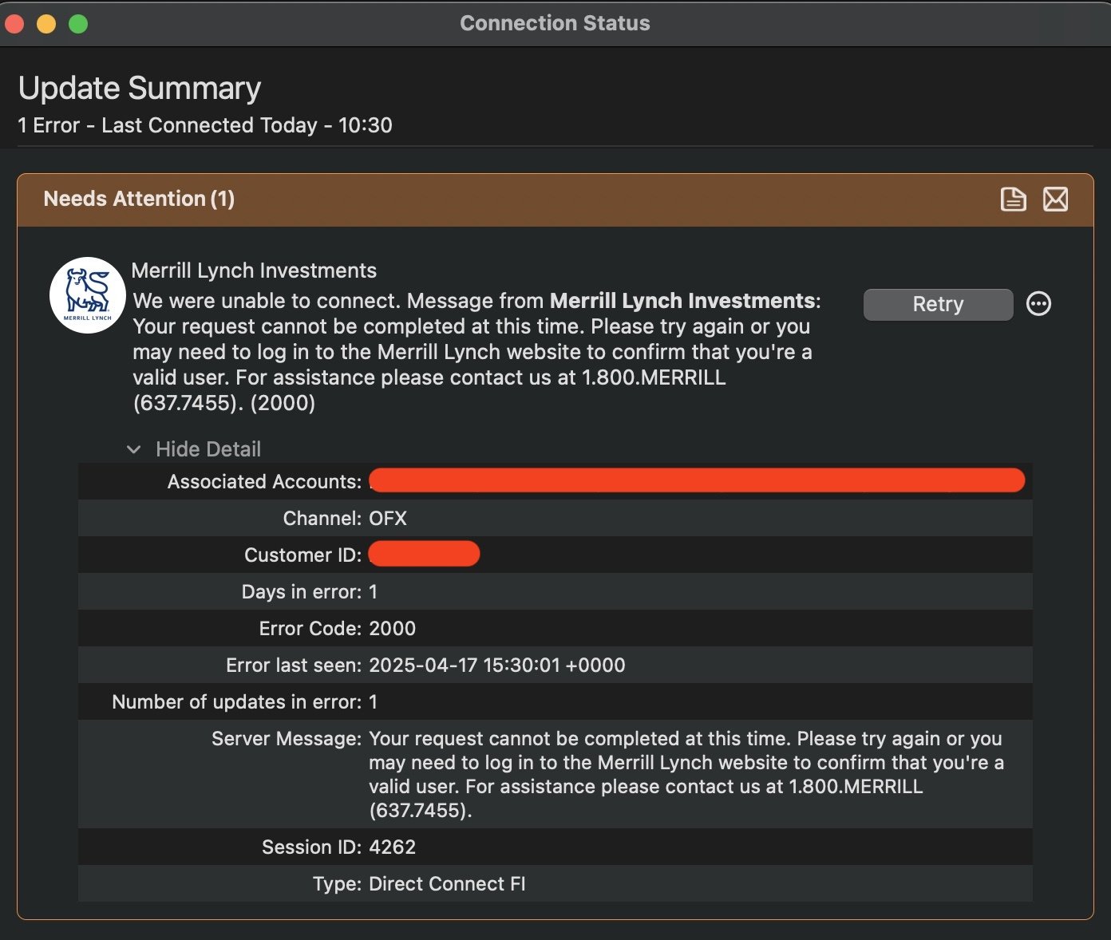The width and height of the screenshot is (1111, 940).
Task: Minimize window with the yellow button
Action: (x=46, y=24)
